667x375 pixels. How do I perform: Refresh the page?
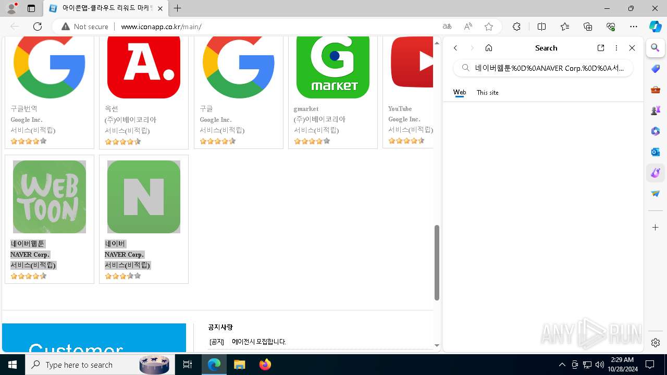click(38, 27)
